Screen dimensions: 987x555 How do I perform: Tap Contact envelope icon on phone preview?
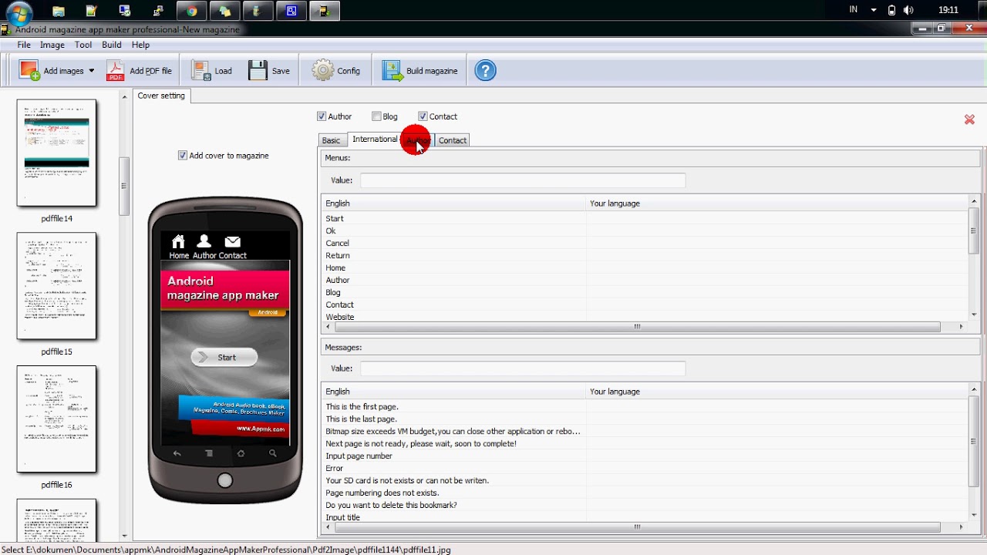coord(232,242)
